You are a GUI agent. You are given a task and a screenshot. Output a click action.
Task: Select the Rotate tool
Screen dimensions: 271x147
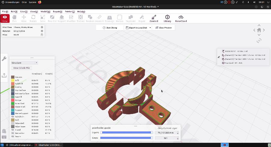[33, 19]
